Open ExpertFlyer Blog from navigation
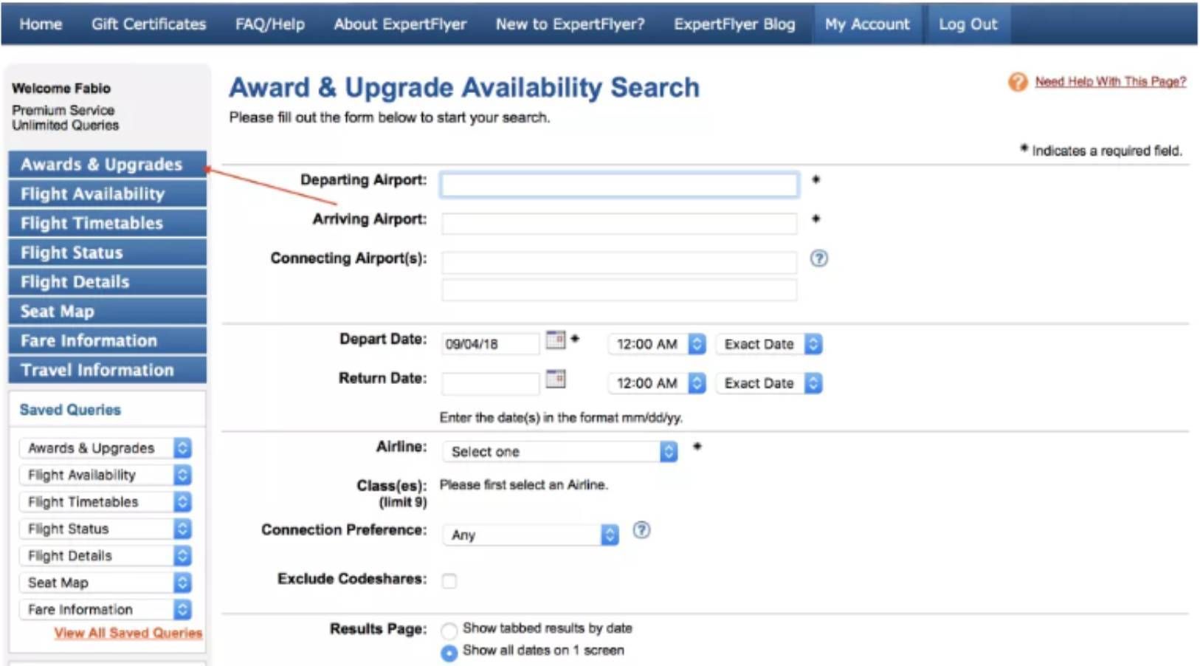The image size is (1200, 666). coord(734,24)
